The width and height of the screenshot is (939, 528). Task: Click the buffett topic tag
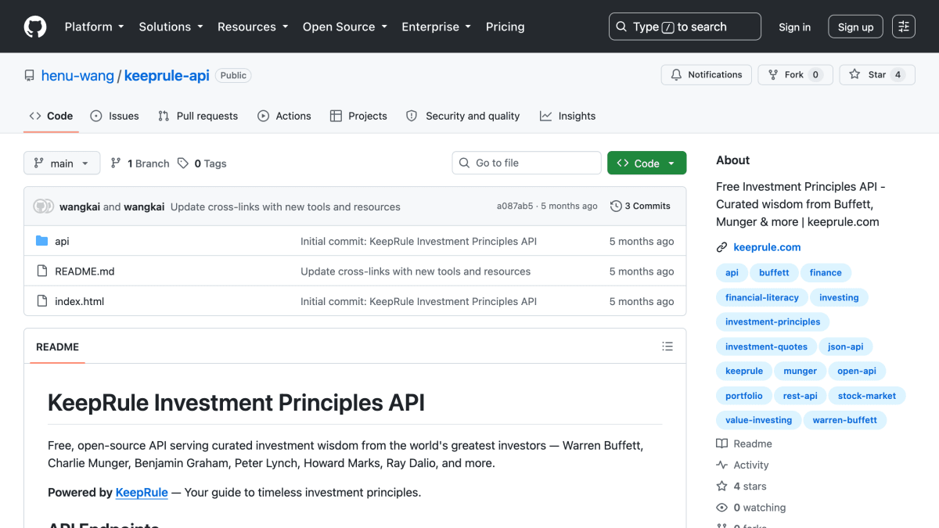coord(774,273)
